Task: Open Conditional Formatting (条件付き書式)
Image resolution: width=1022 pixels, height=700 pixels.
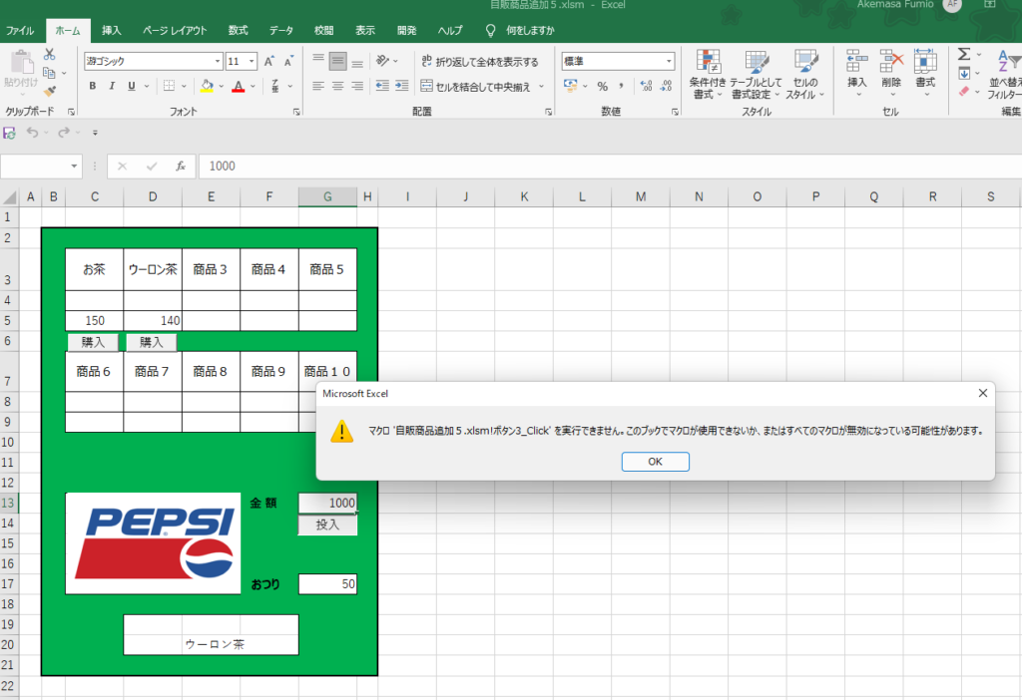Action: click(708, 74)
